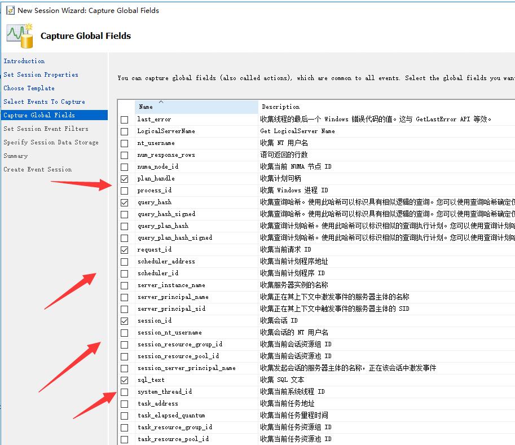Check the query_hash_signed checkbox
The width and height of the screenshot is (515, 445).
[125, 214]
